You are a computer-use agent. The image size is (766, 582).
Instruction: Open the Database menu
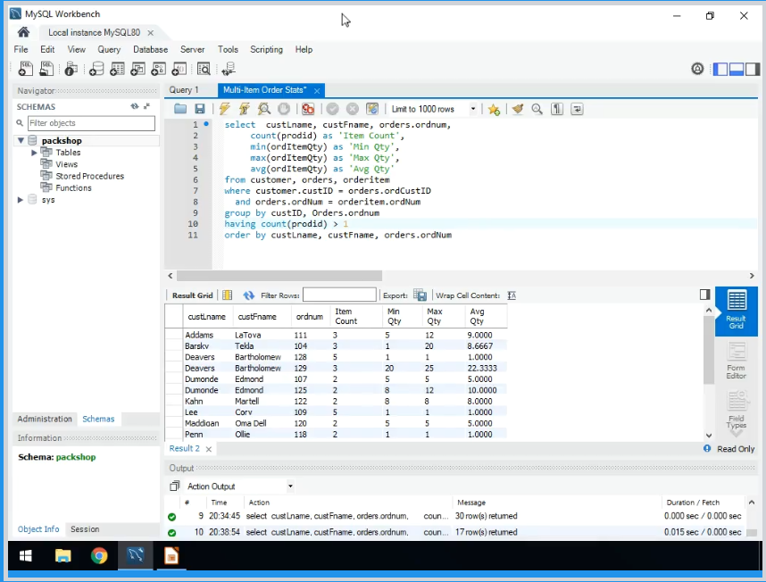(x=150, y=50)
